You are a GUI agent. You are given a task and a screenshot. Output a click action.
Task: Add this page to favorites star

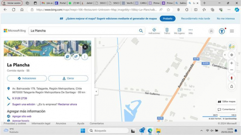(x=168, y=10)
